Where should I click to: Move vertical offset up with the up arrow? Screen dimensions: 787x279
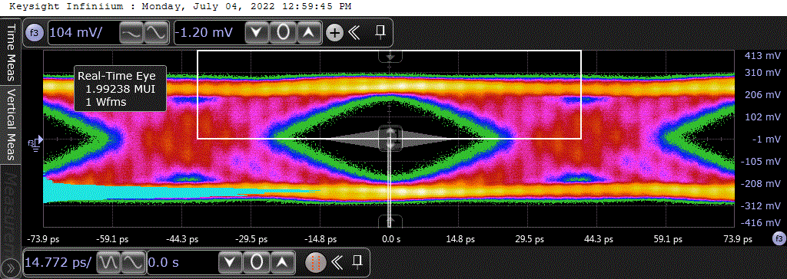point(310,34)
